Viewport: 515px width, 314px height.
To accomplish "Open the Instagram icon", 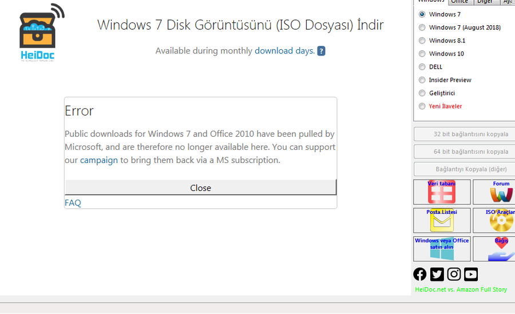I will [454, 275].
